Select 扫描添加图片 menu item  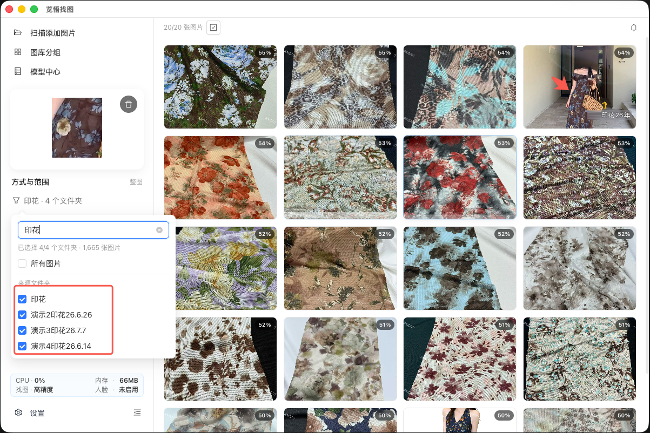click(53, 33)
